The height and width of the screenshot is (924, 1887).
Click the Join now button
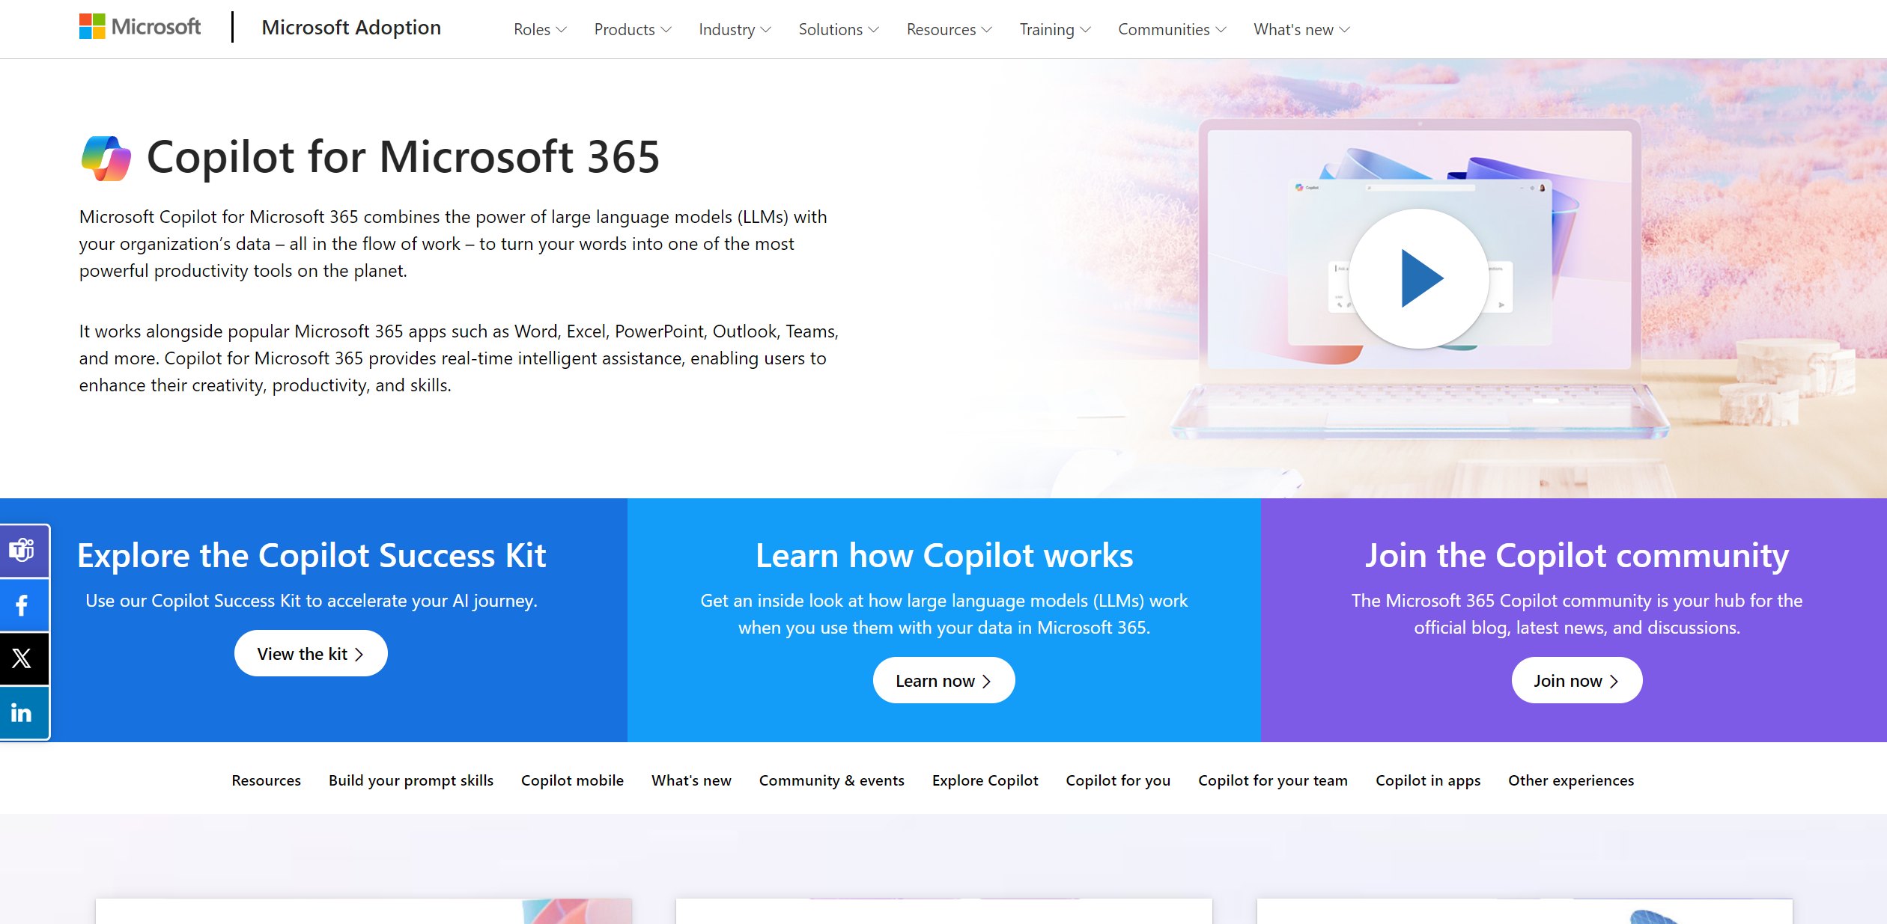[x=1576, y=680]
